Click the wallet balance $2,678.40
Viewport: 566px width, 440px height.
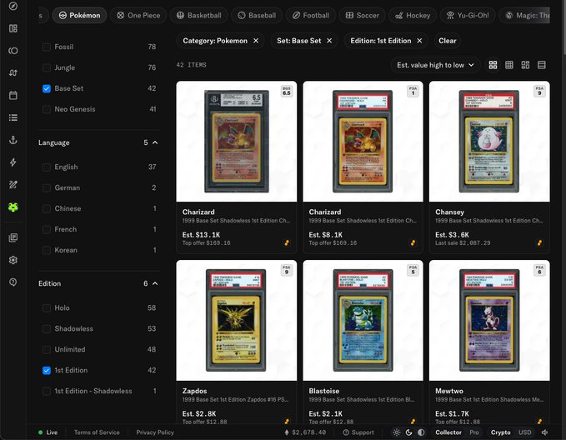tap(305, 432)
